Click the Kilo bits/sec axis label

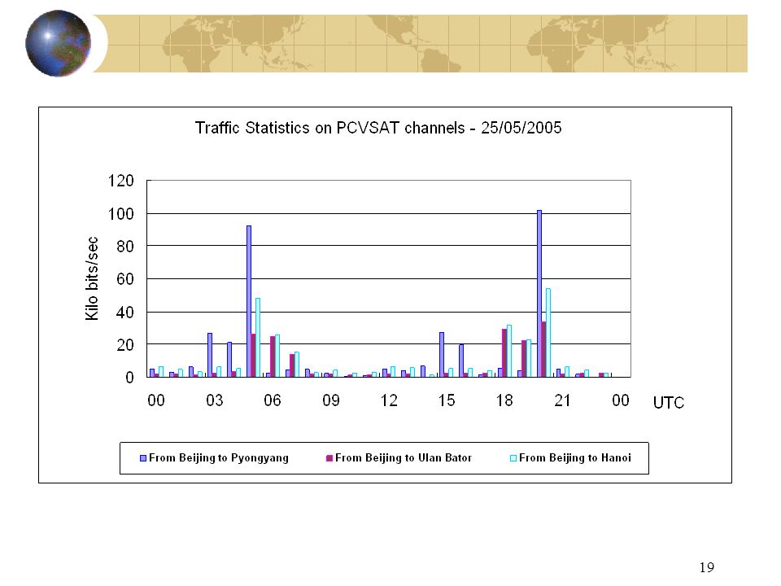point(92,278)
